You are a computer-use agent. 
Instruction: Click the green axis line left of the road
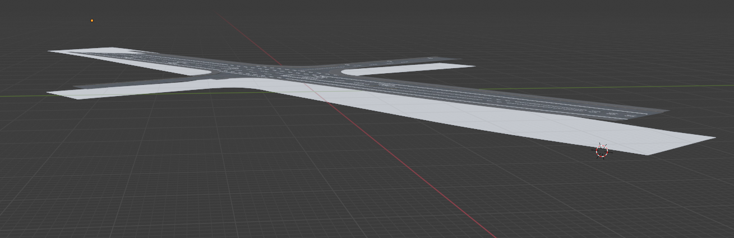point(22,96)
